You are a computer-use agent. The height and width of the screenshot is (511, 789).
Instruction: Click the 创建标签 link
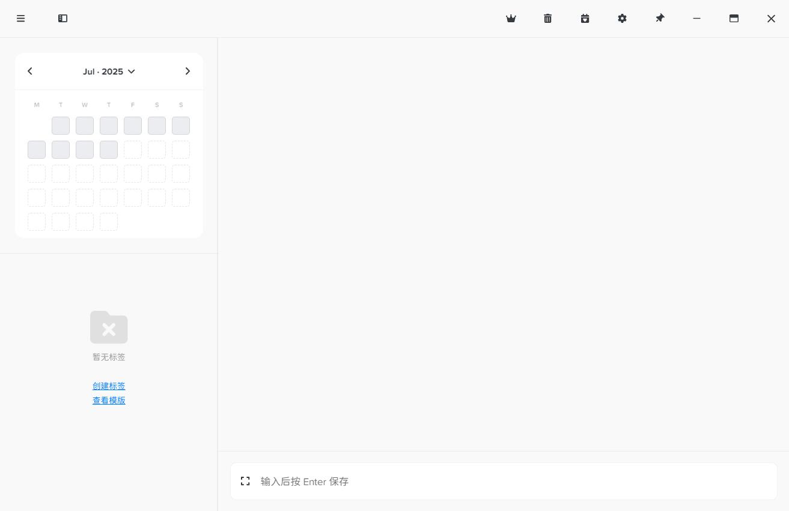pyautogui.click(x=109, y=386)
